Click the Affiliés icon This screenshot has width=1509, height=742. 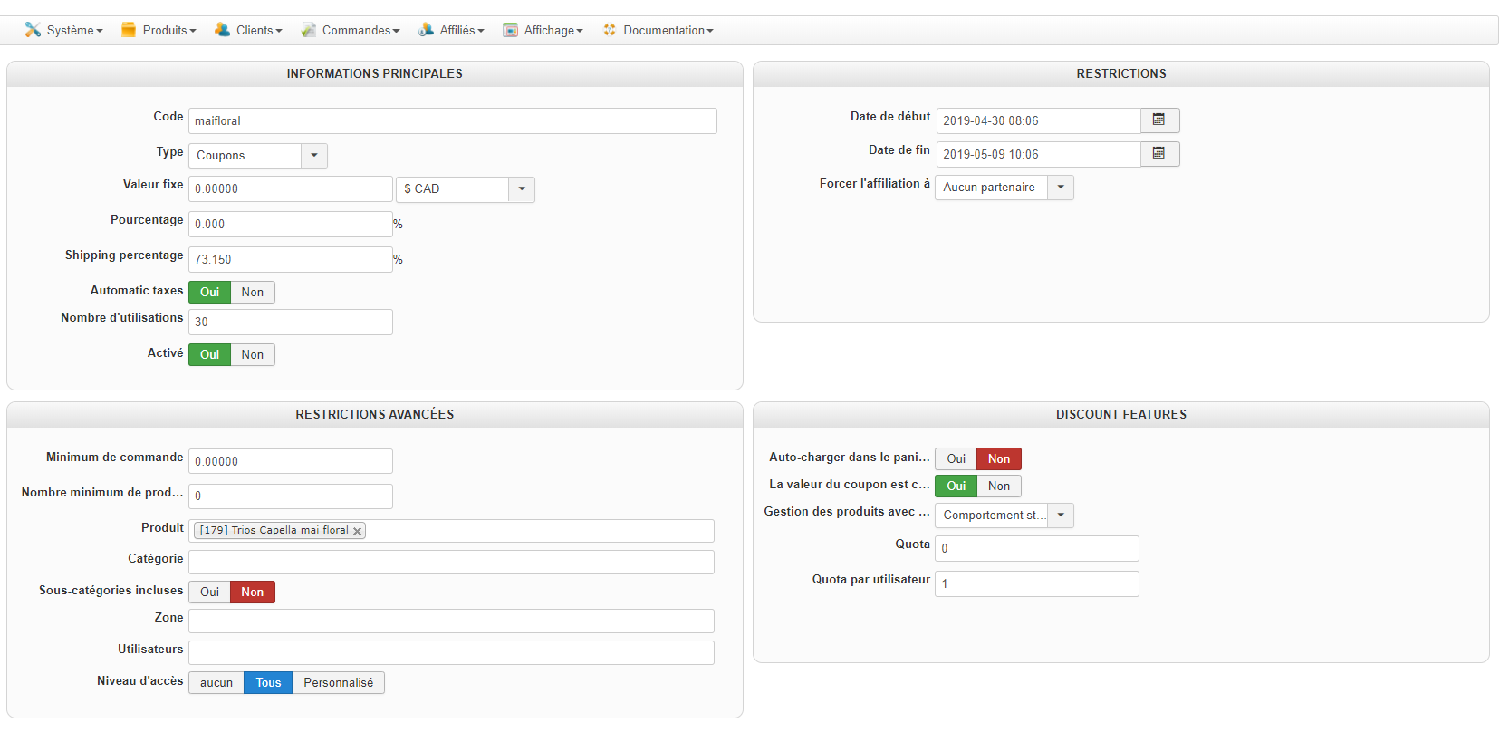(426, 30)
